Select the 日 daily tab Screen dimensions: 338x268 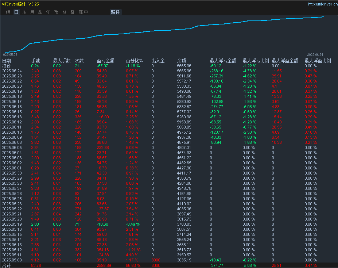point(16,12)
